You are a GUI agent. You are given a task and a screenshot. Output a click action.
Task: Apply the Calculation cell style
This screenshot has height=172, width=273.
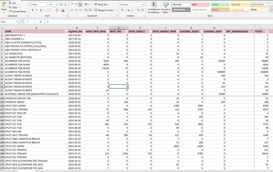coord(259,5)
